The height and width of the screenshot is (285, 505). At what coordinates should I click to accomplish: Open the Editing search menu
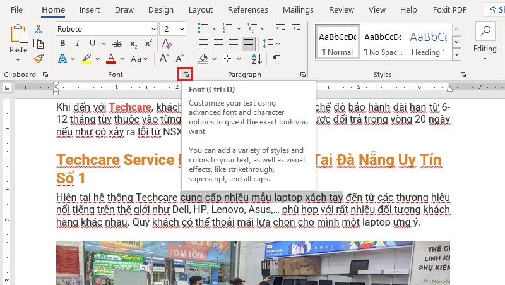(x=485, y=41)
